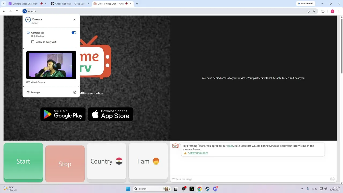Select the OmeTV Video Chat tab

tap(110, 4)
